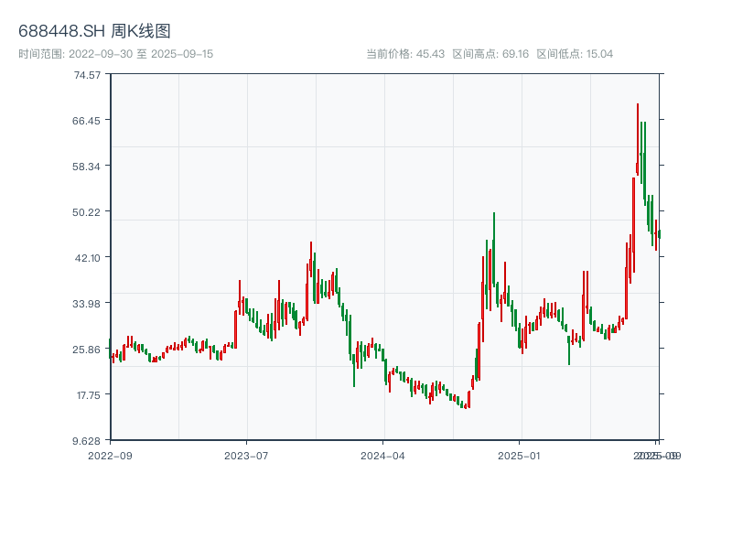Click y-axis label 66.45
Image resolution: width=732 pixels, height=549 pixels.
point(86,121)
